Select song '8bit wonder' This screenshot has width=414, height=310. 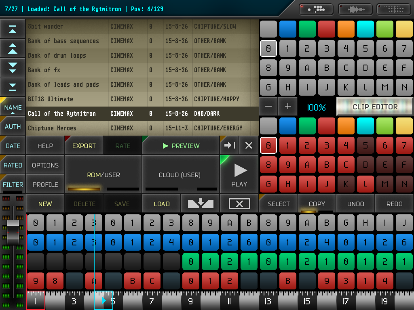(142, 26)
